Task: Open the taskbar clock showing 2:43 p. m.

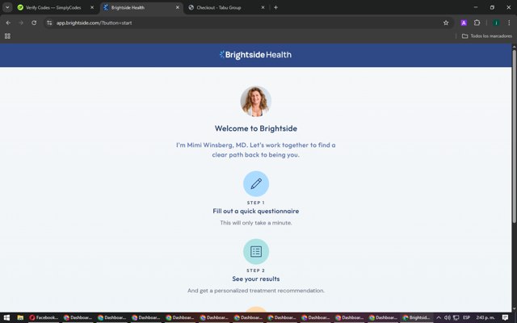Action: (485, 317)
